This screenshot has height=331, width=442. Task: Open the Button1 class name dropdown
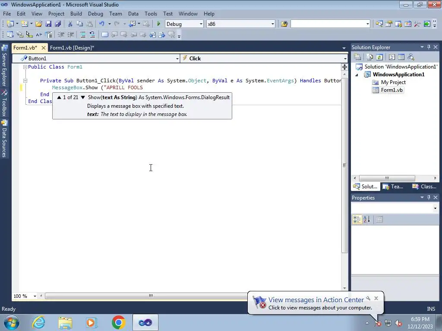click(177, 59)
